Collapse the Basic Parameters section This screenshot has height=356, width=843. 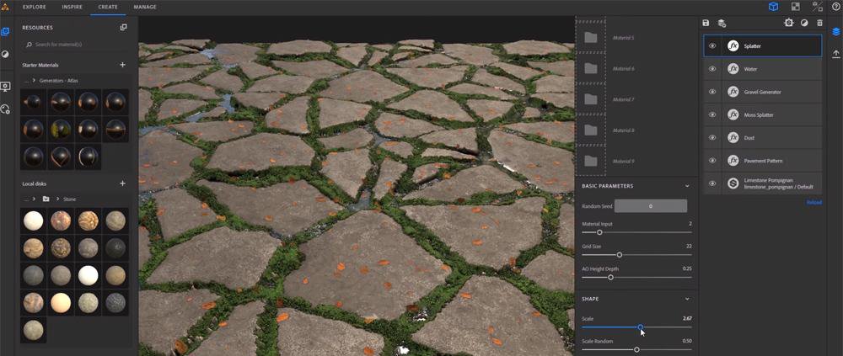[x=687, y=186]
